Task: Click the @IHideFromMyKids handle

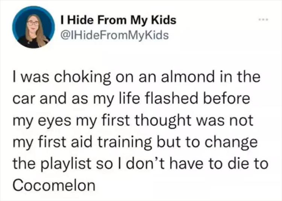Action: [x=113, y=35]
